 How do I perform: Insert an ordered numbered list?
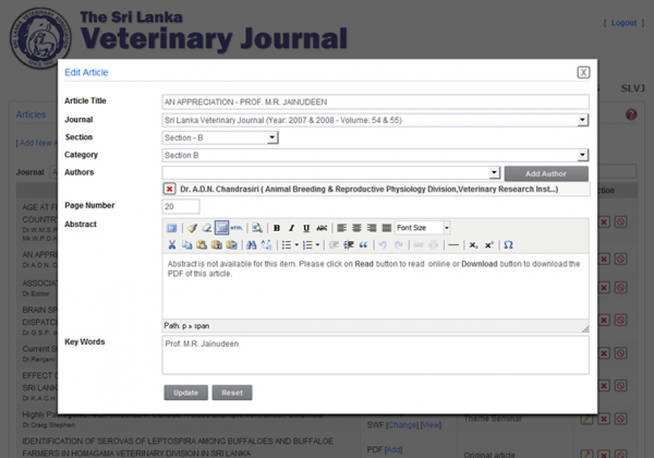point(307,245)
